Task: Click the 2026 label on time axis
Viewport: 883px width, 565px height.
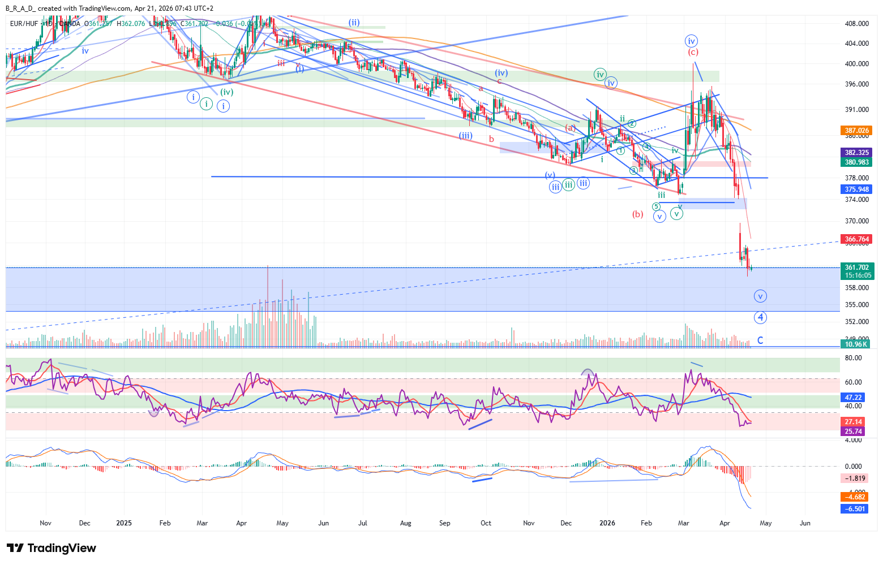Action: pyautogui.click(x=607, y=523)
